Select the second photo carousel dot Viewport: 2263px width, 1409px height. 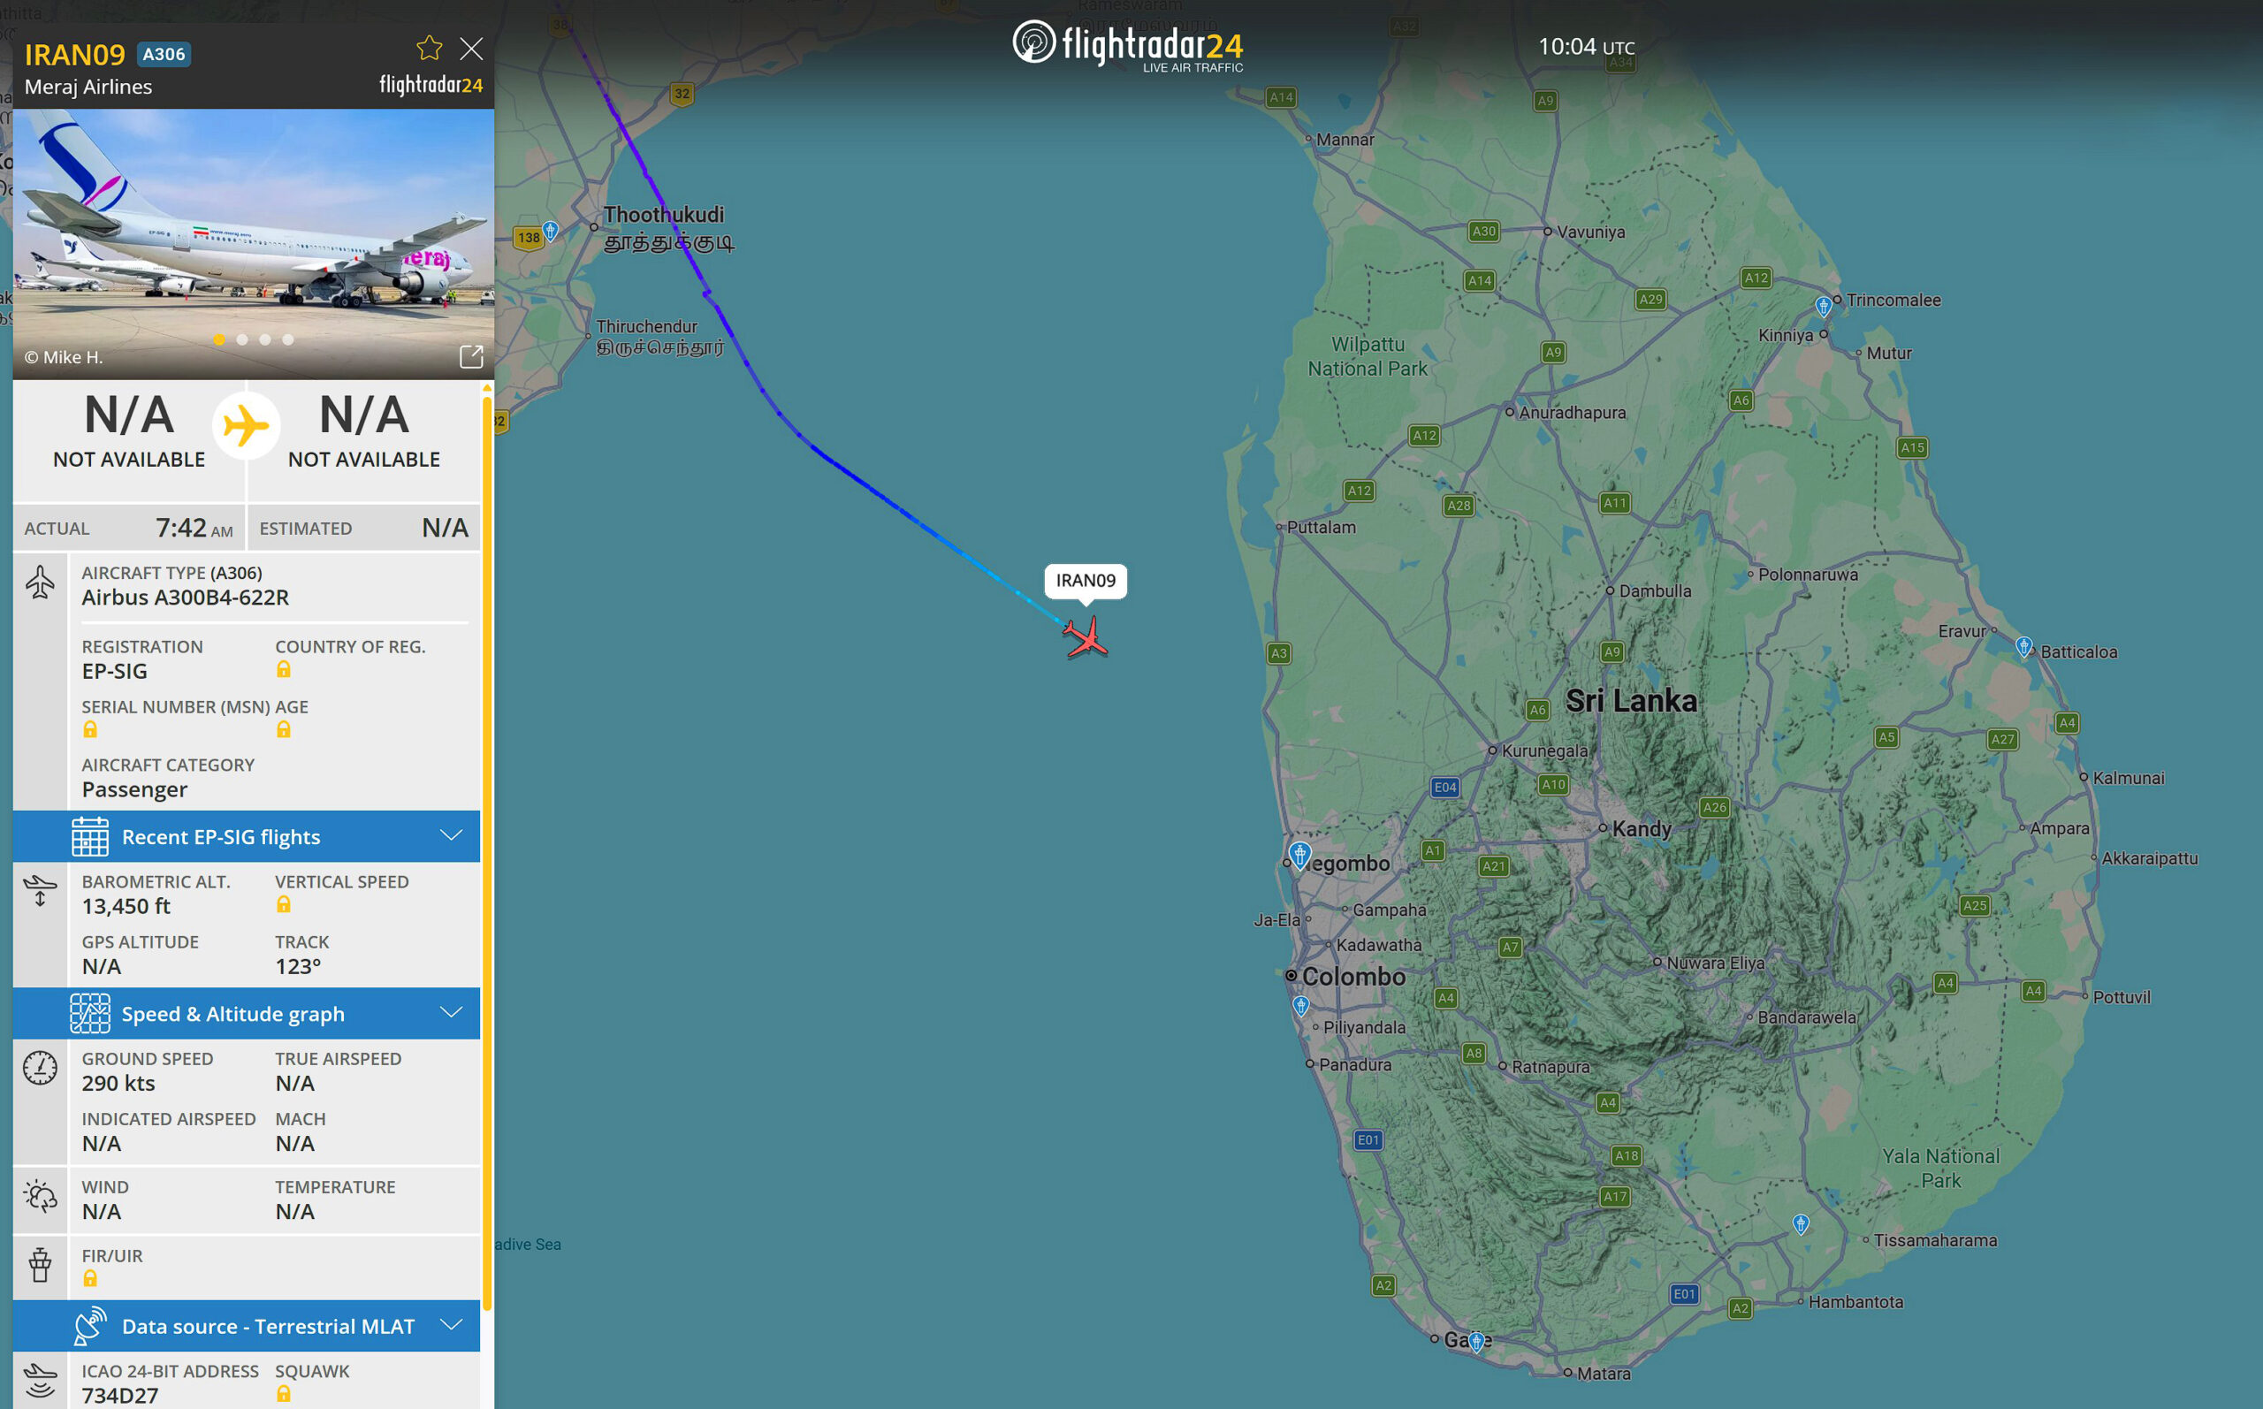[x=242, y=339]
